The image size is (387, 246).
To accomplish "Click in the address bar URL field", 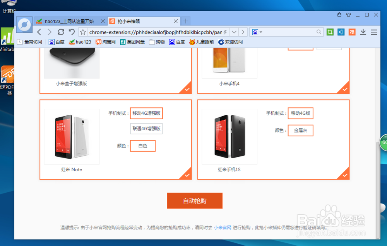I will pos(156,32).
